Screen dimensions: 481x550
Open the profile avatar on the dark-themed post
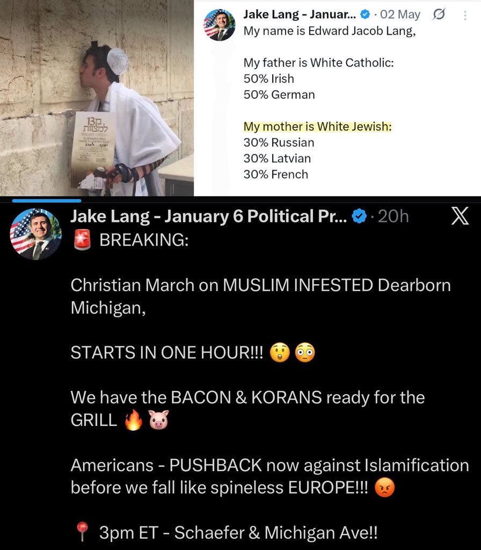36,234
